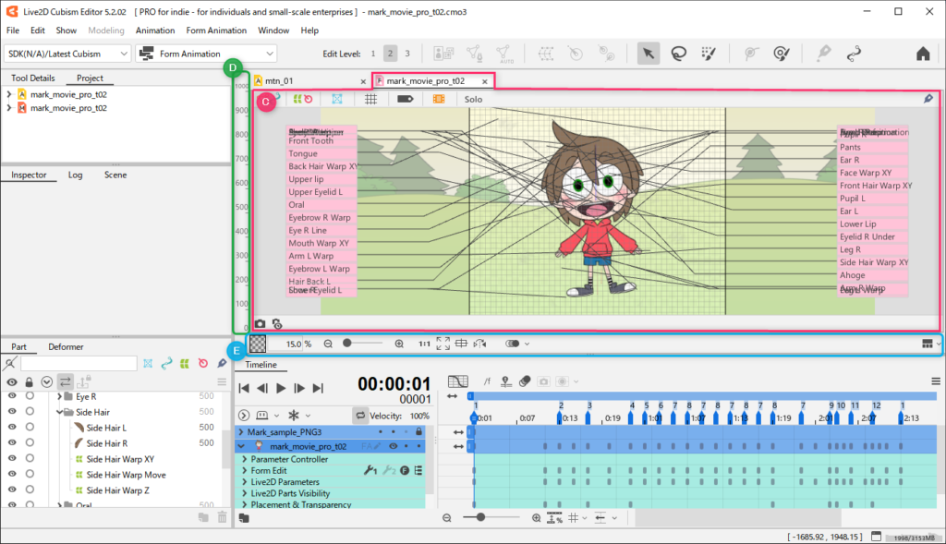Select the Arrow selection tool

pyautogui.click(x=649, y=54)
